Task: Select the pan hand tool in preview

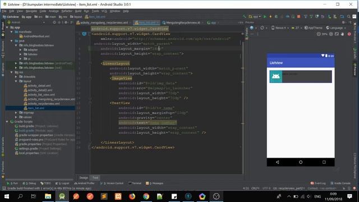Action: (343, 34)
